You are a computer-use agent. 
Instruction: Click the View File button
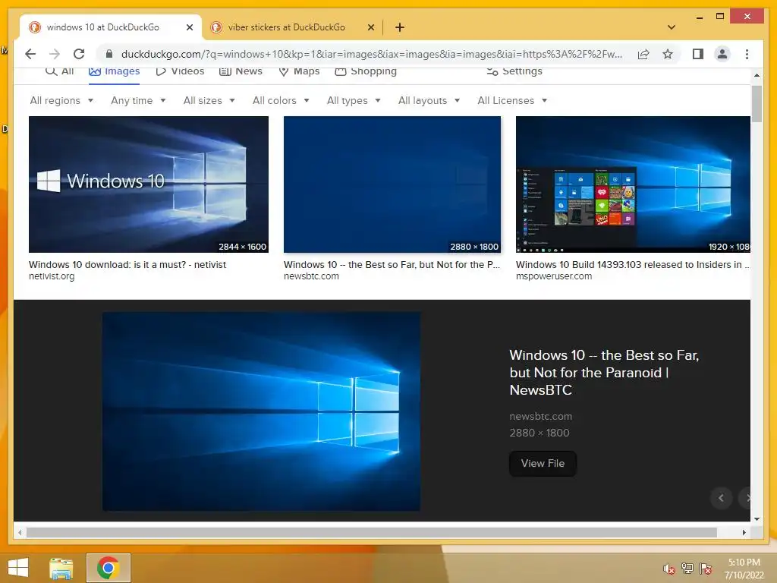(x=543, y=464)
